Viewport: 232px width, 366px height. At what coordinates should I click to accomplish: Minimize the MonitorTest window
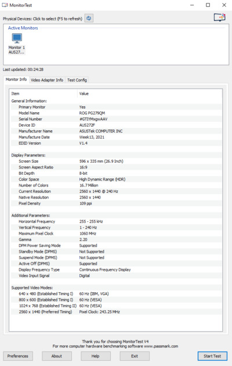[x=192, y=5]
